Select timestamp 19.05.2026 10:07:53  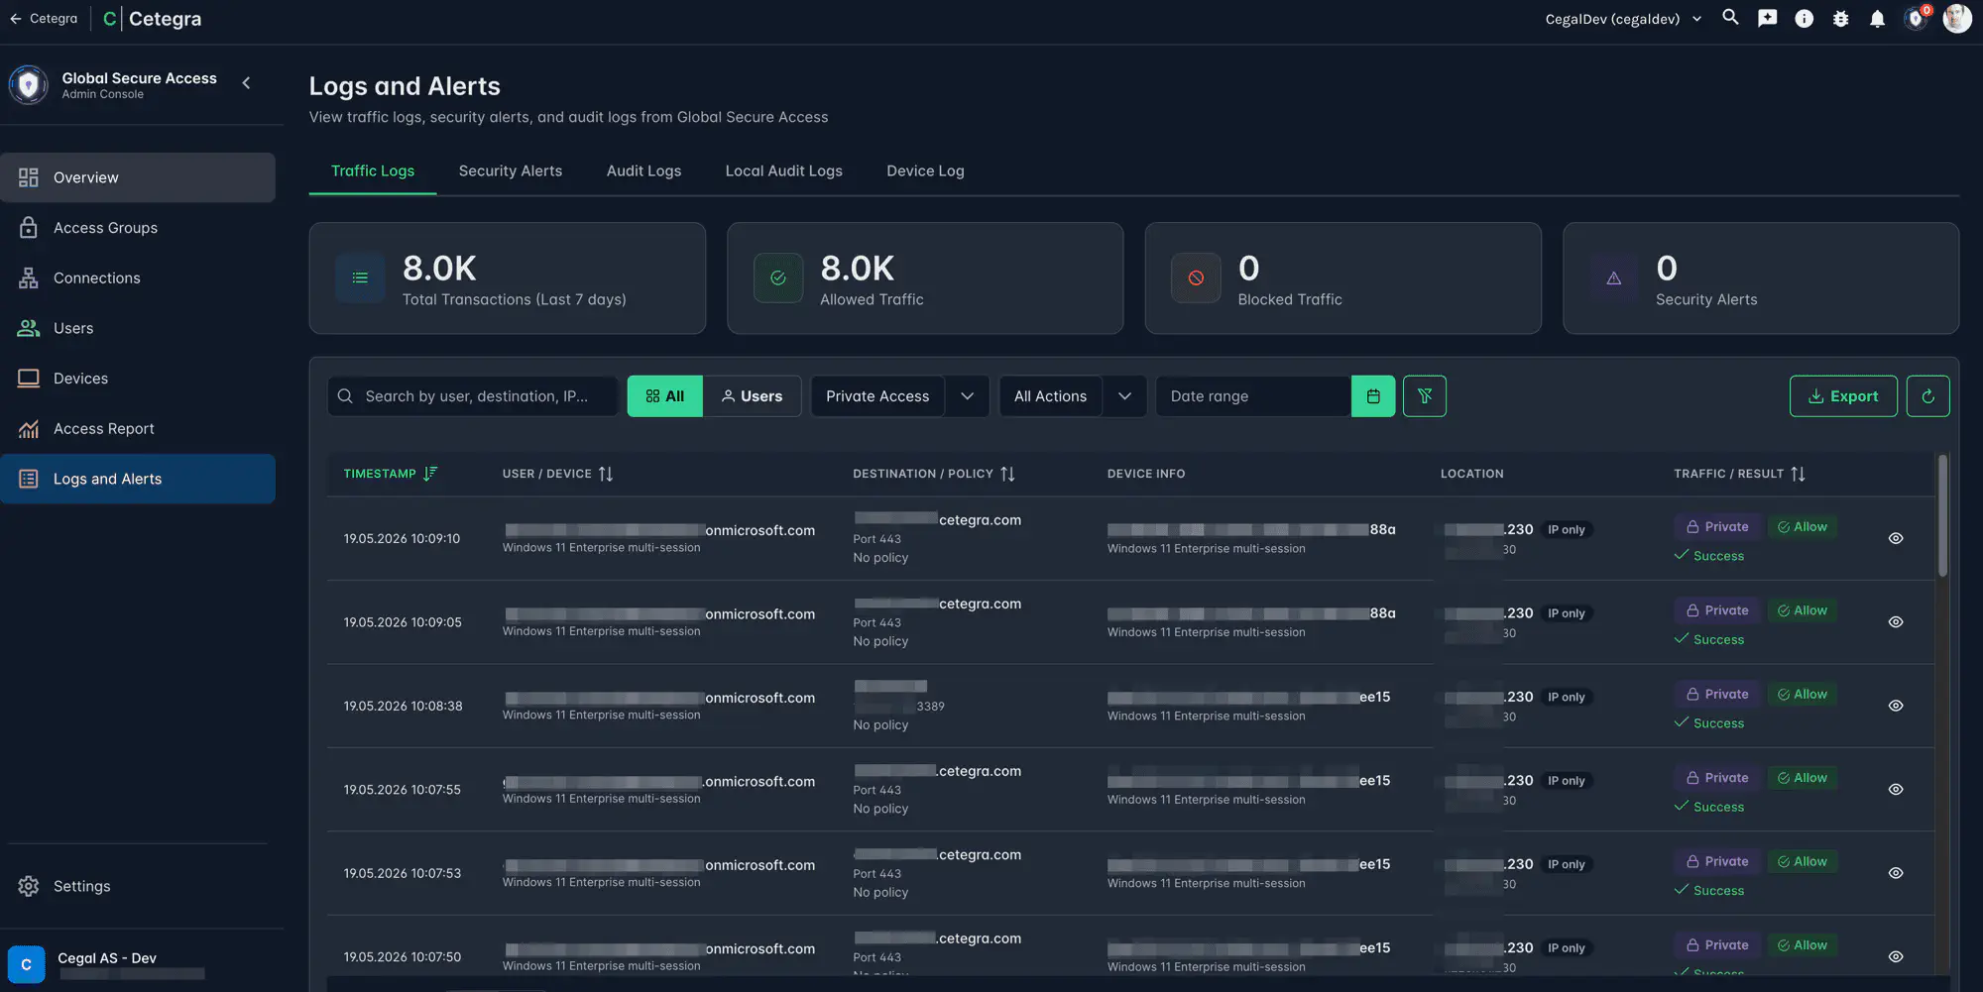click(x=402, y=873)
